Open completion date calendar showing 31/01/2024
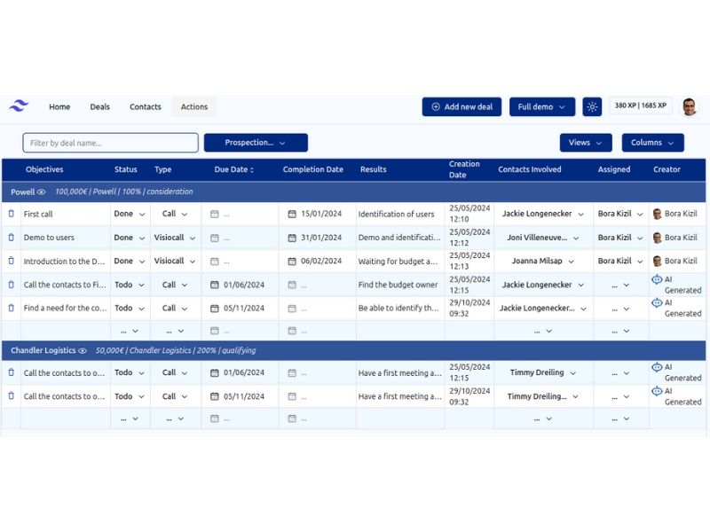This screenshot has width=710, height=532. pyautogui.click(x=292, y=238)
